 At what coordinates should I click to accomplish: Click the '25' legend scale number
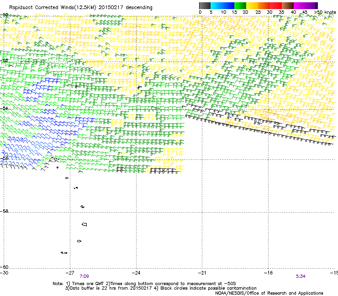click(x=258, y=12)
